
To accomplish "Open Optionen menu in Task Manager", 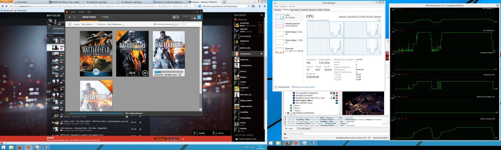I will [x=284, y=6].
